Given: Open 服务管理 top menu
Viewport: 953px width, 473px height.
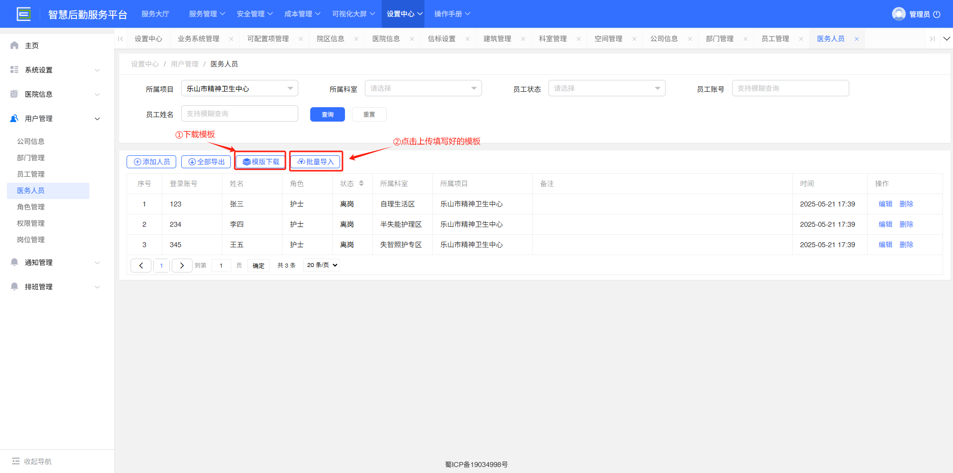Looking at the screenshot, I should pyautogui.click(x=207, y=14).
